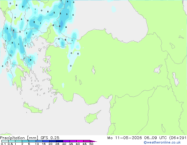Click the legend value '50'
This screenshot has width=187, height=145.
pos(91,144)
